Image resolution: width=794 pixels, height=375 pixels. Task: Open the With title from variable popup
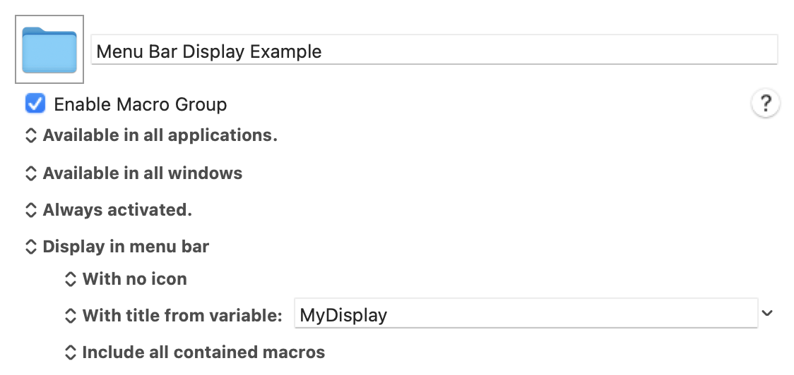click(174, 315)
